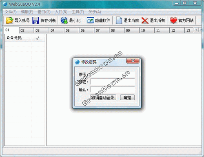Focus the 确认 password field
204x157 pixels.
coord(113,90)
